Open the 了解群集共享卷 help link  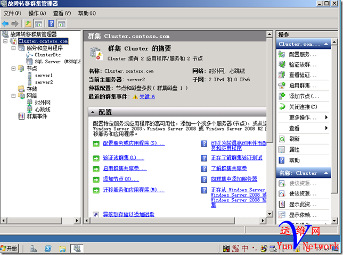click(229, 168)
